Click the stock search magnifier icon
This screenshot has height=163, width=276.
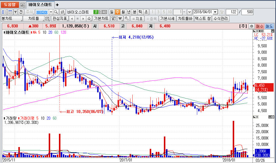pyautogui.click(x=56, y=12)
